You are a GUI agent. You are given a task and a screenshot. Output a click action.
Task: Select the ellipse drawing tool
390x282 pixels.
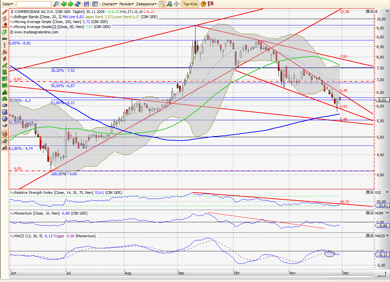coord(4,105)
